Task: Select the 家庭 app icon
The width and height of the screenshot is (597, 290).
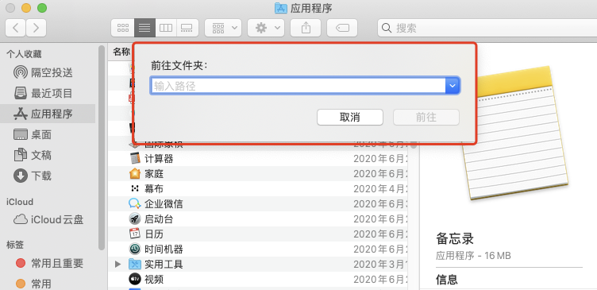Action: pos(135,174)
